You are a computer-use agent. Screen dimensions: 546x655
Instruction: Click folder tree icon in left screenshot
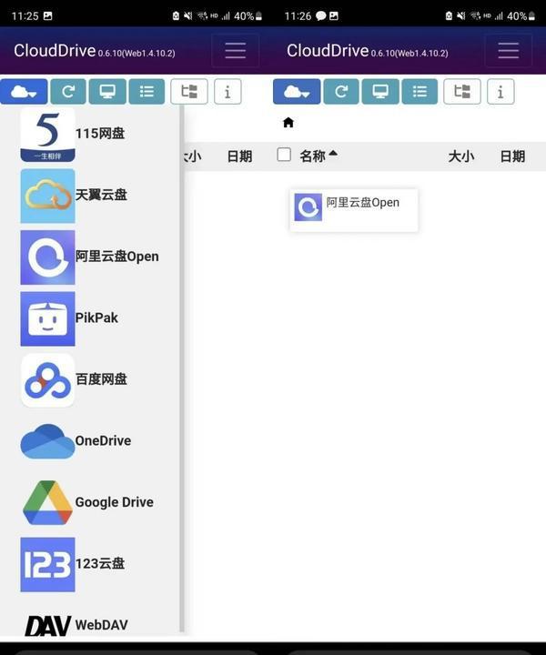(189, 92)
